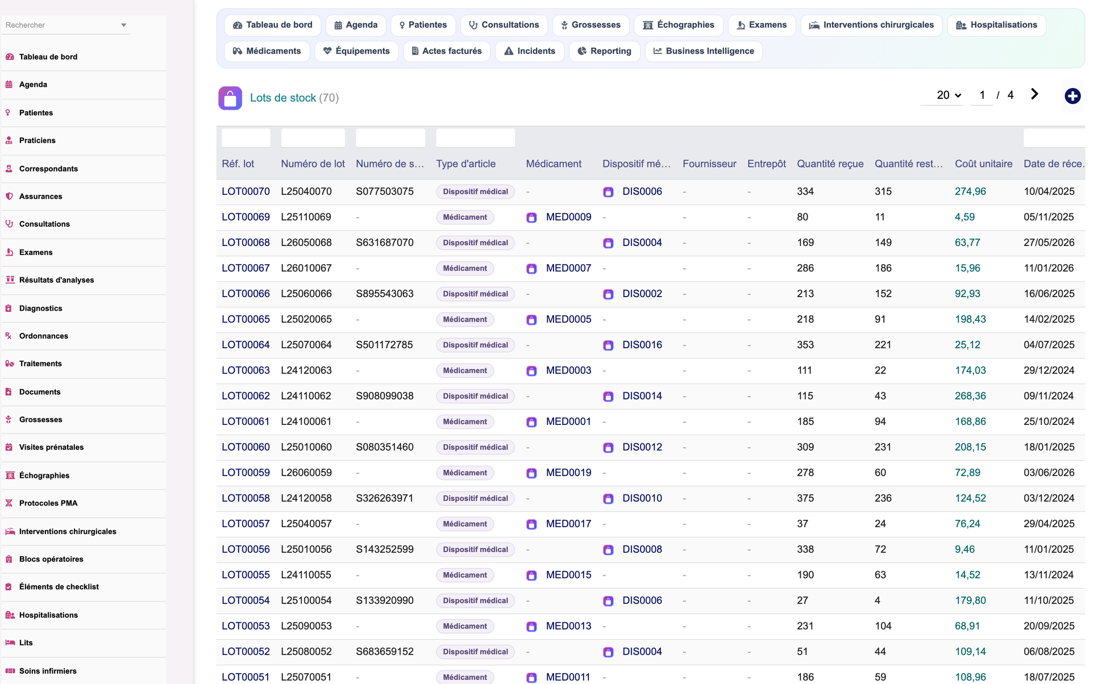Viewport: 1106px width, 684px height.
Task: Click the Numéro de lot filter input
Action: coord(313,138)
